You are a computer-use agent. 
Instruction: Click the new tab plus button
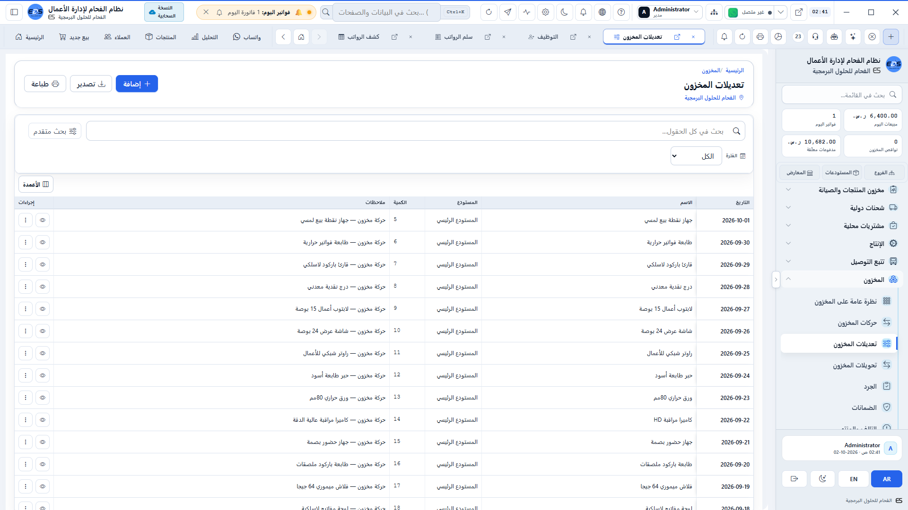point(891,36)
